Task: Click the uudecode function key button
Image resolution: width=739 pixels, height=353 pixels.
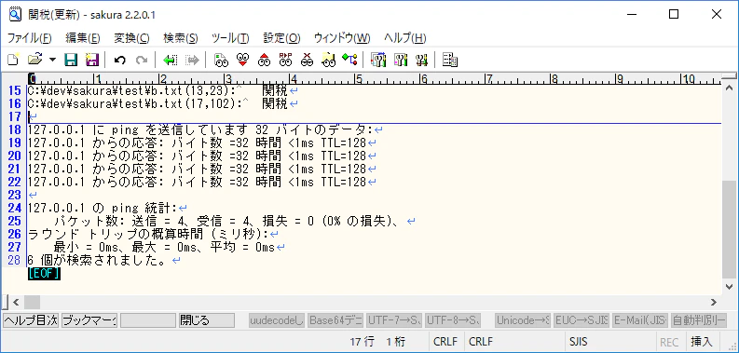Action: pos(277,320)
